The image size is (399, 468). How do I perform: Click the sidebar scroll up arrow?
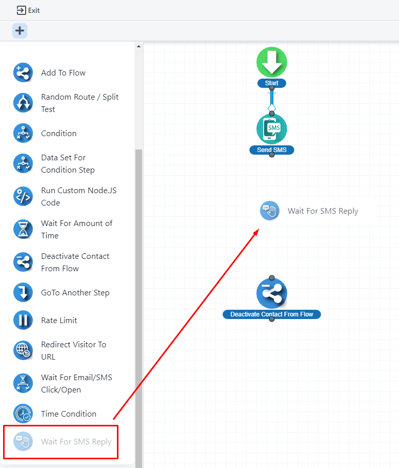[x=138, y=47]
